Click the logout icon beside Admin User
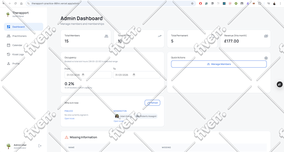This screenshot has width=284, height=152. 40,146
